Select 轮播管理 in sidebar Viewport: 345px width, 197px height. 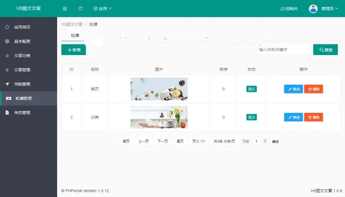click(x=29, y=98)
